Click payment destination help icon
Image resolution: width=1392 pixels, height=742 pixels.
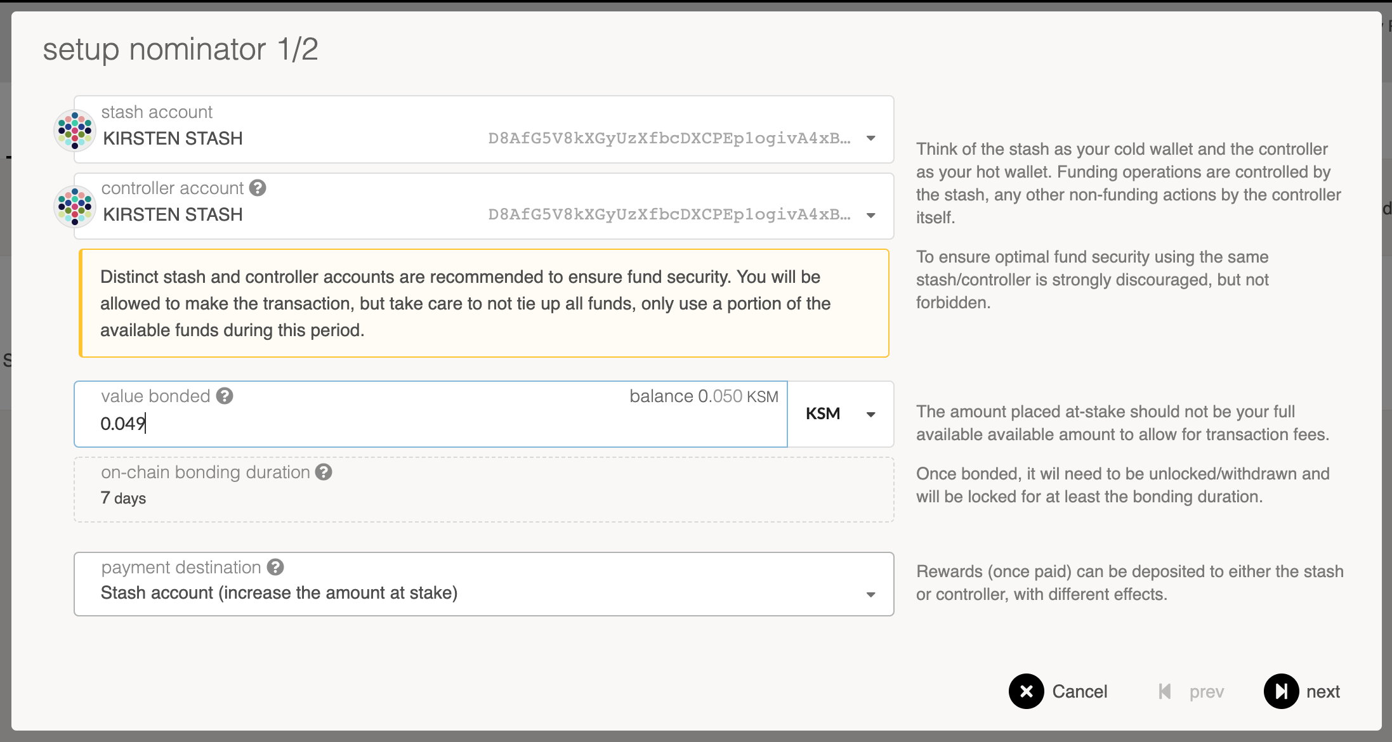click(275, 567)
